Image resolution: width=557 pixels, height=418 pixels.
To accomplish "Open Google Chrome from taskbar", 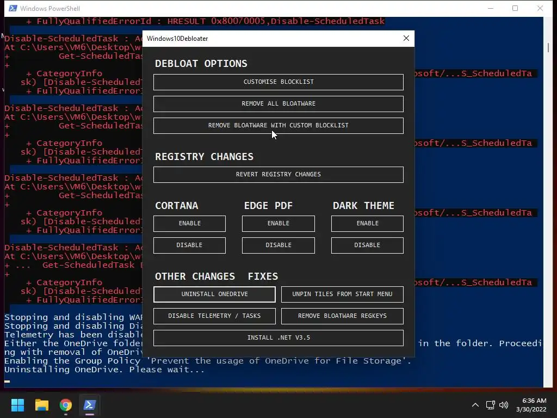I will (66, 405).
